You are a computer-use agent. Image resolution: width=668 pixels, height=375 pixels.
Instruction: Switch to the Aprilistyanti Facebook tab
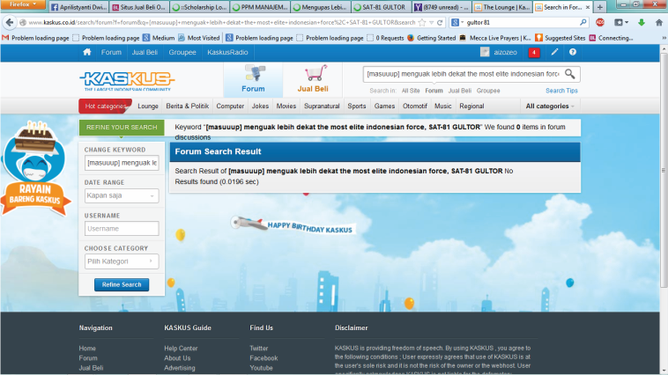tap(78, 7)
